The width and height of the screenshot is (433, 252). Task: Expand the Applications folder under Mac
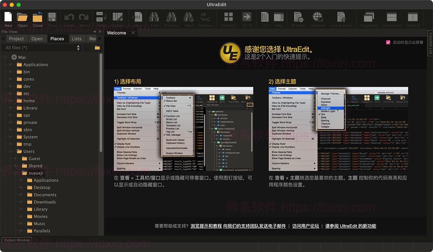pos(10,65)
